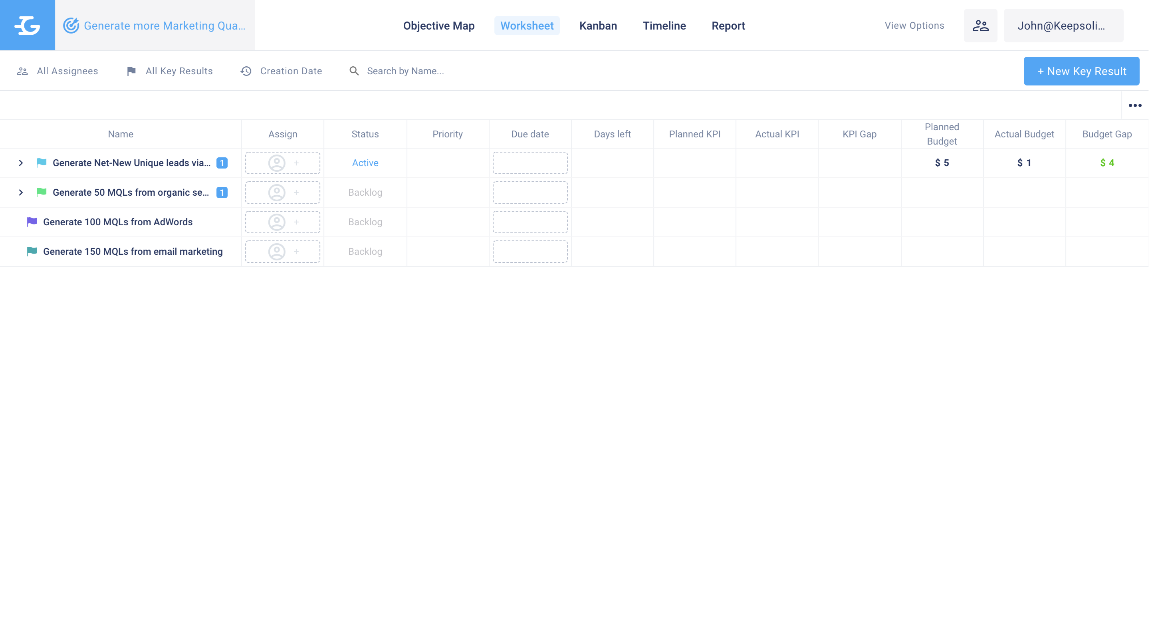Click the $ 5 planned budget value
The width and height of the screenshot is (1150, 631).
[942, 163]
